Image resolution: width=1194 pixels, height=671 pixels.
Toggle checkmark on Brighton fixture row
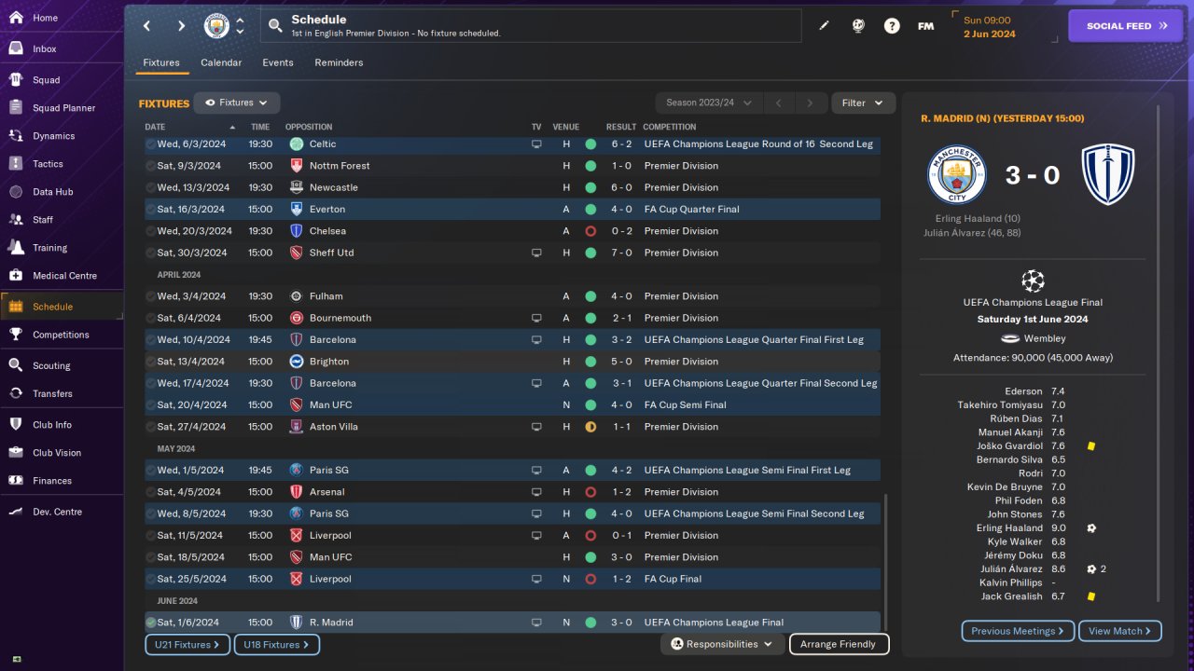tap(150, 362)
